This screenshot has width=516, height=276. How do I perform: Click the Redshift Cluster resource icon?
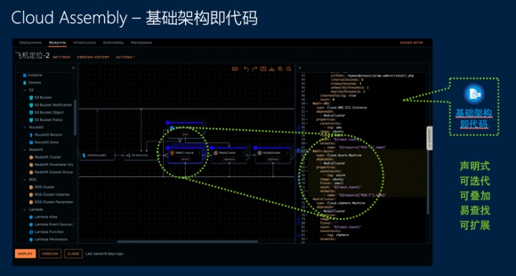[x=30, y=157]
